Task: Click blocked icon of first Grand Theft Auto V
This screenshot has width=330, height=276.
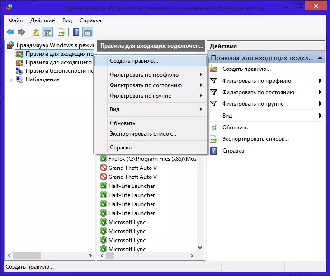Action: click(104, 168)
